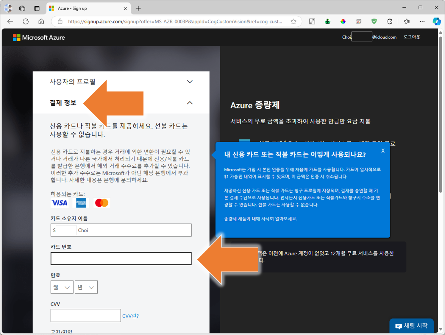Click the Mastercard logo
This screenshot has width=445, height=335.
[x=102, y=203]
